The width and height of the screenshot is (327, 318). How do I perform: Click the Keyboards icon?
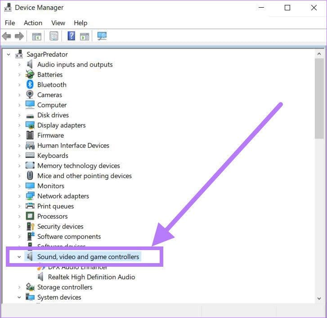coord(30,155)
